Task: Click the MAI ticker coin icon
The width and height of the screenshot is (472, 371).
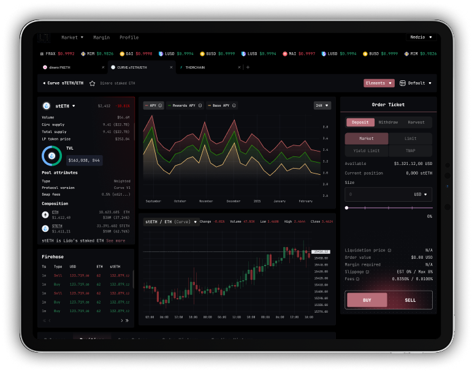Action: (x=285, y=54)
